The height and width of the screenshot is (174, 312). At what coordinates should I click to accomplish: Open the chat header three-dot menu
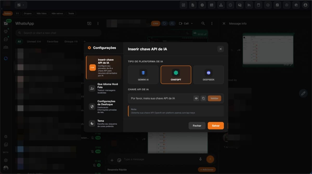pos(212,24)
